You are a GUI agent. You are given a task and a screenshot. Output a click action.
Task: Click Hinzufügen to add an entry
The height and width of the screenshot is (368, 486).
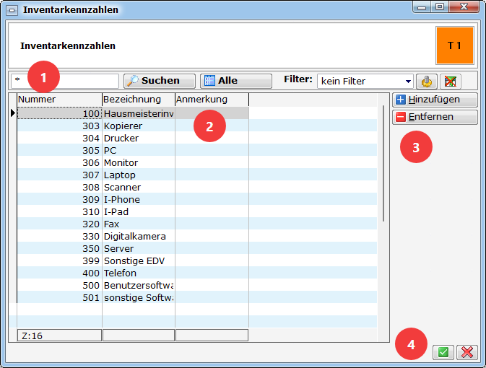pos(435,100)
